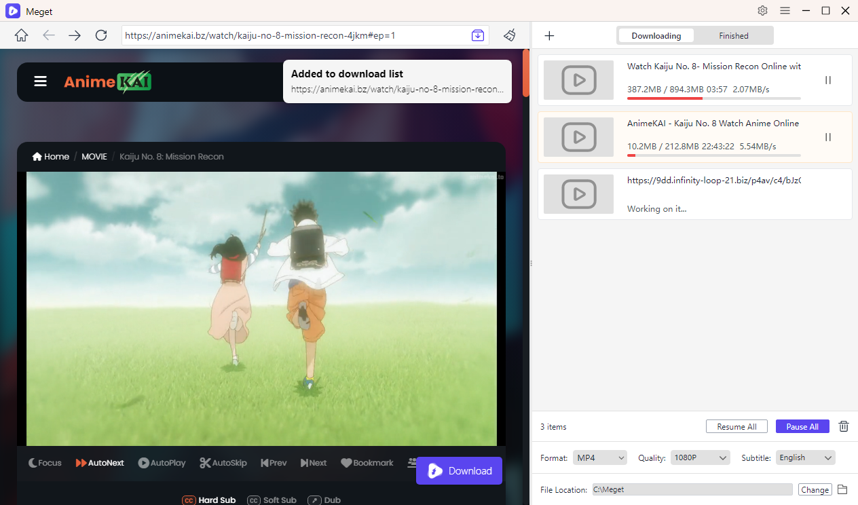This screenshot has height=505, width=858.
Task: Select the Downloading tab
Action: click(x=656, y=36)
